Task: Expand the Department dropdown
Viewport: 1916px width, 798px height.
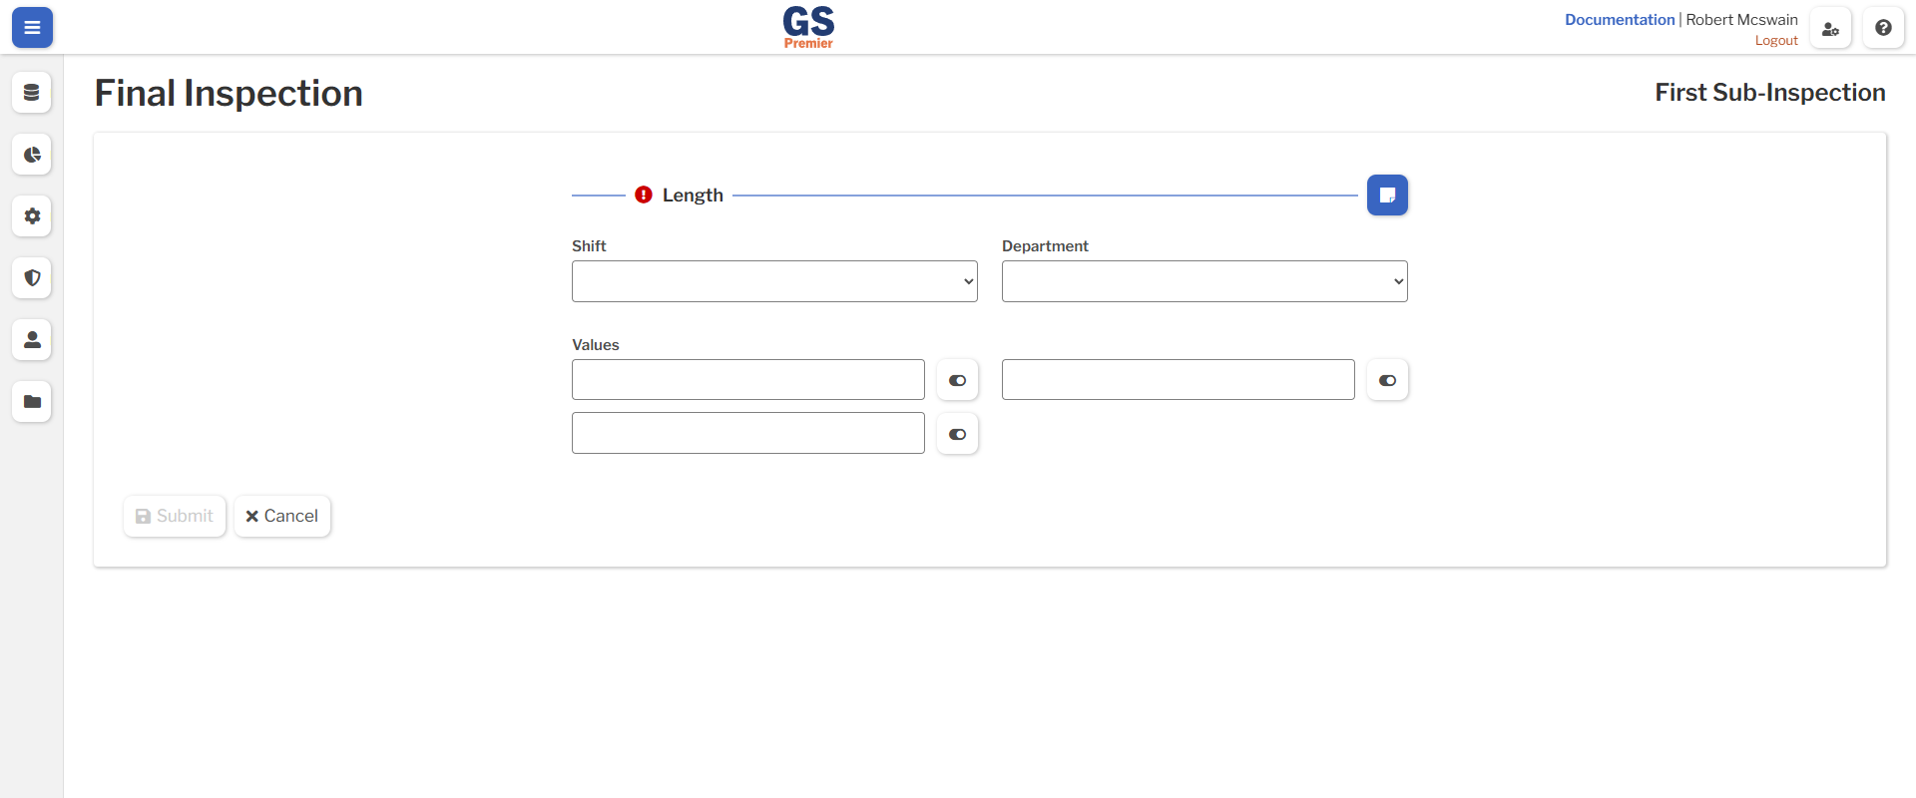Action: [1204, 281]
